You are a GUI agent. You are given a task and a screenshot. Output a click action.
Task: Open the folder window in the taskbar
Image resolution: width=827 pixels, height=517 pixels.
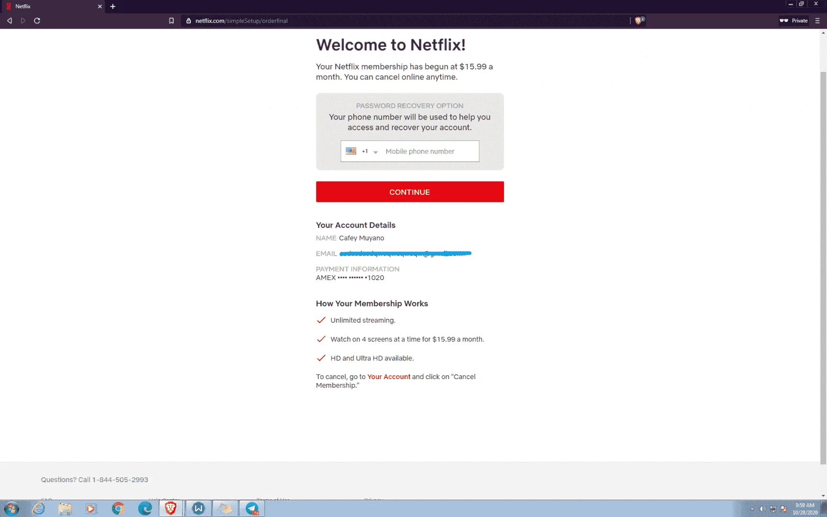tap(225, 508)
